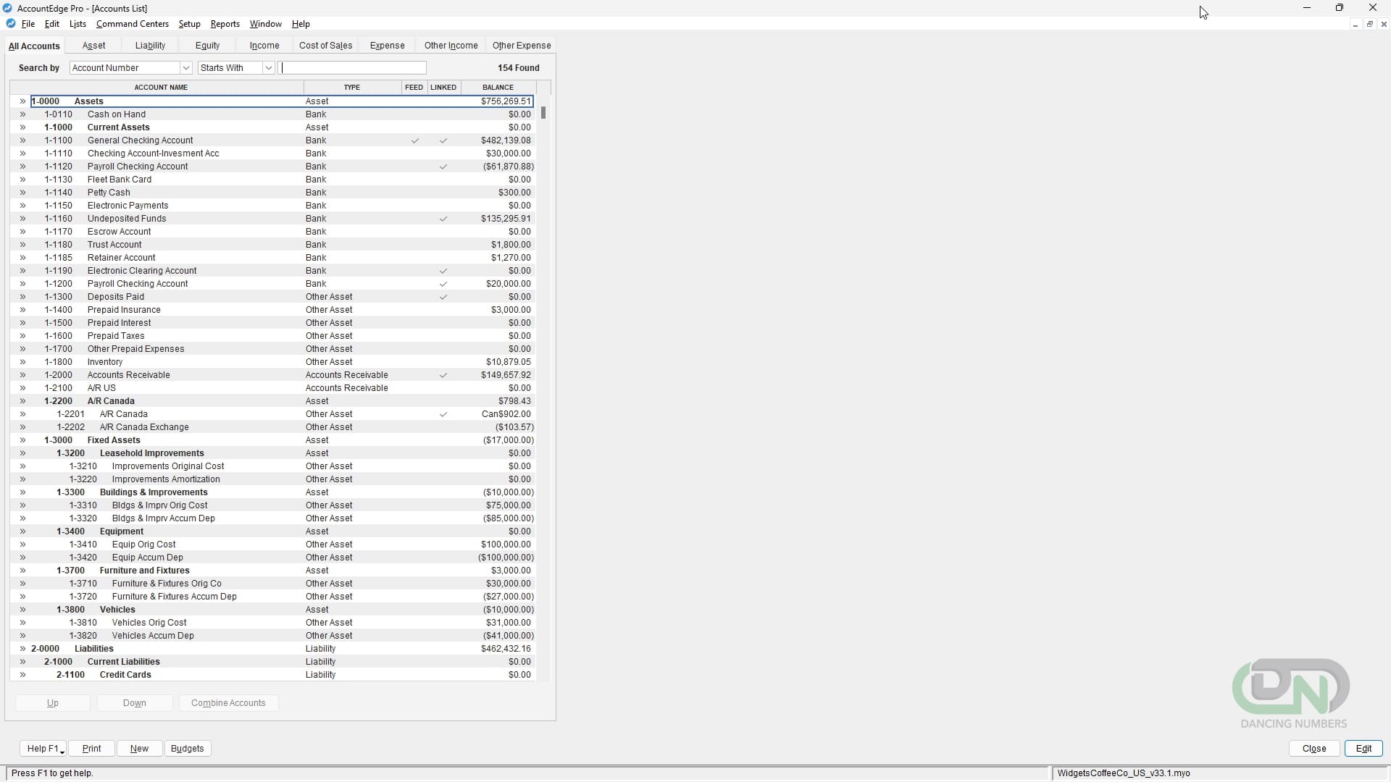Click the AccountEdge logo icon near File menu
The width and height of the screenshot is (1391, 782).
click(10, 23)
